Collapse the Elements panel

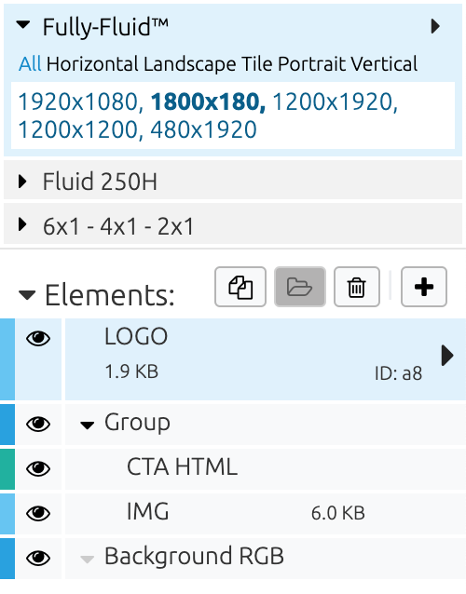(x=27, y=295)
